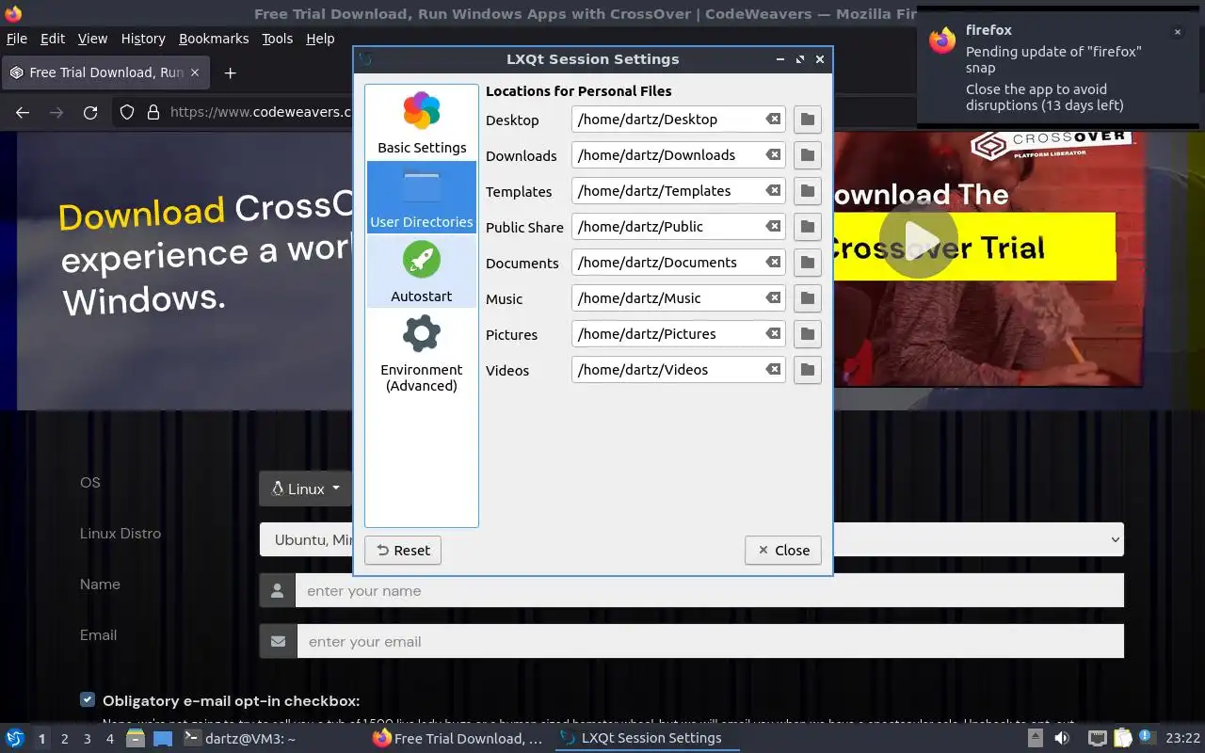
Task: Open the Basic Settings section
Action: [422, 123]
